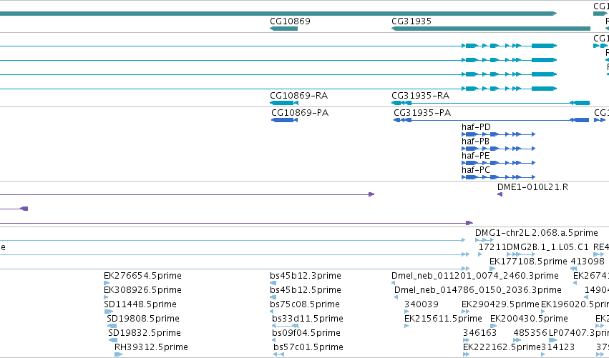Click the bs45b12.5prime EST label
This screenshot has height=358, width=609.
pos(306,290)
